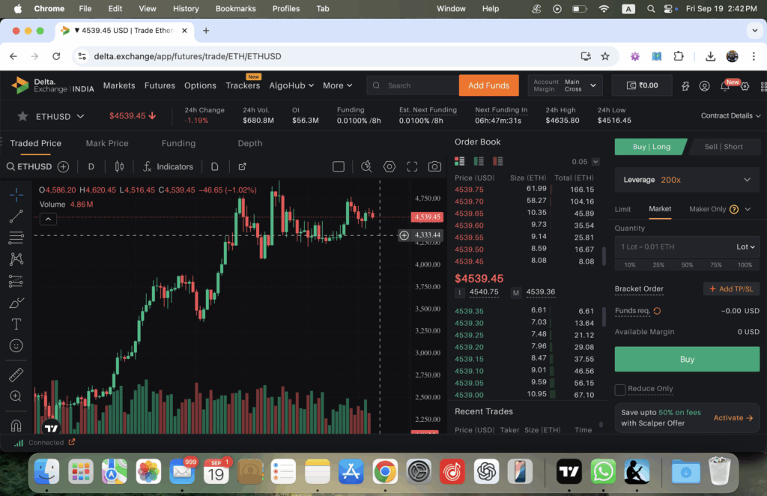
Task: Select the ruler measure tool
Action: 16,375
